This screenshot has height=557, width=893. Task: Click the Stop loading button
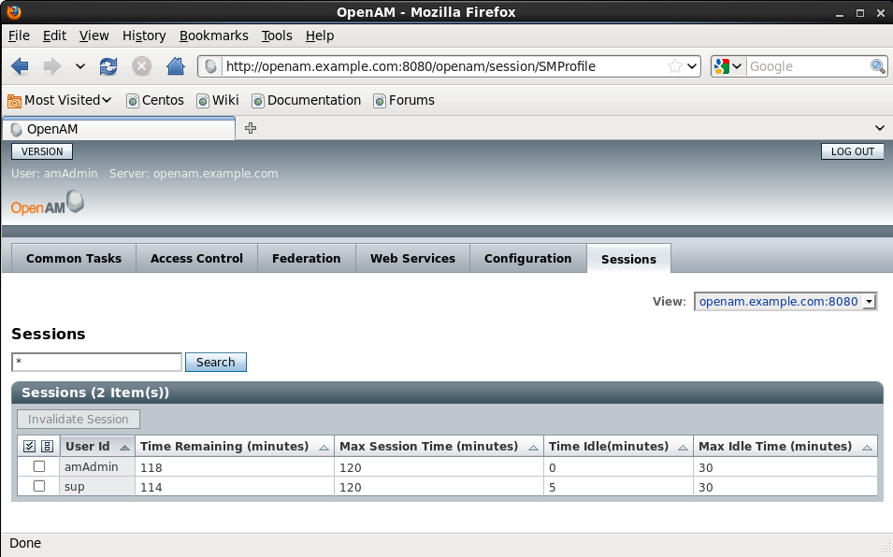pos(142,66)
